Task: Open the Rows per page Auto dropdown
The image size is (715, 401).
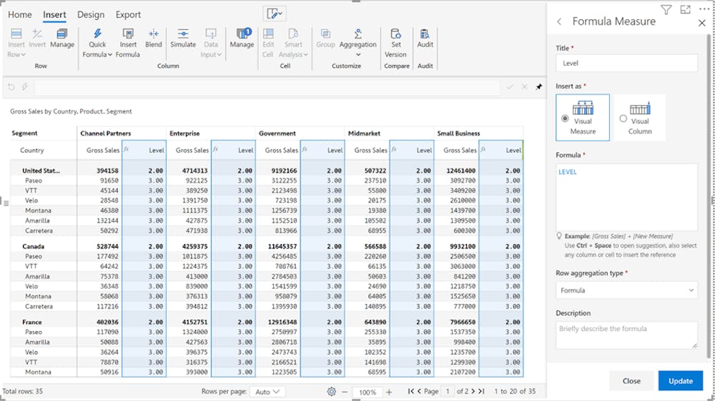Action: (x=268, y=392)
